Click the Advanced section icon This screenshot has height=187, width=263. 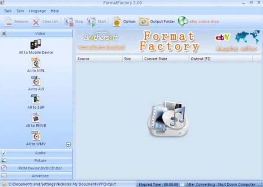point(4,176)
